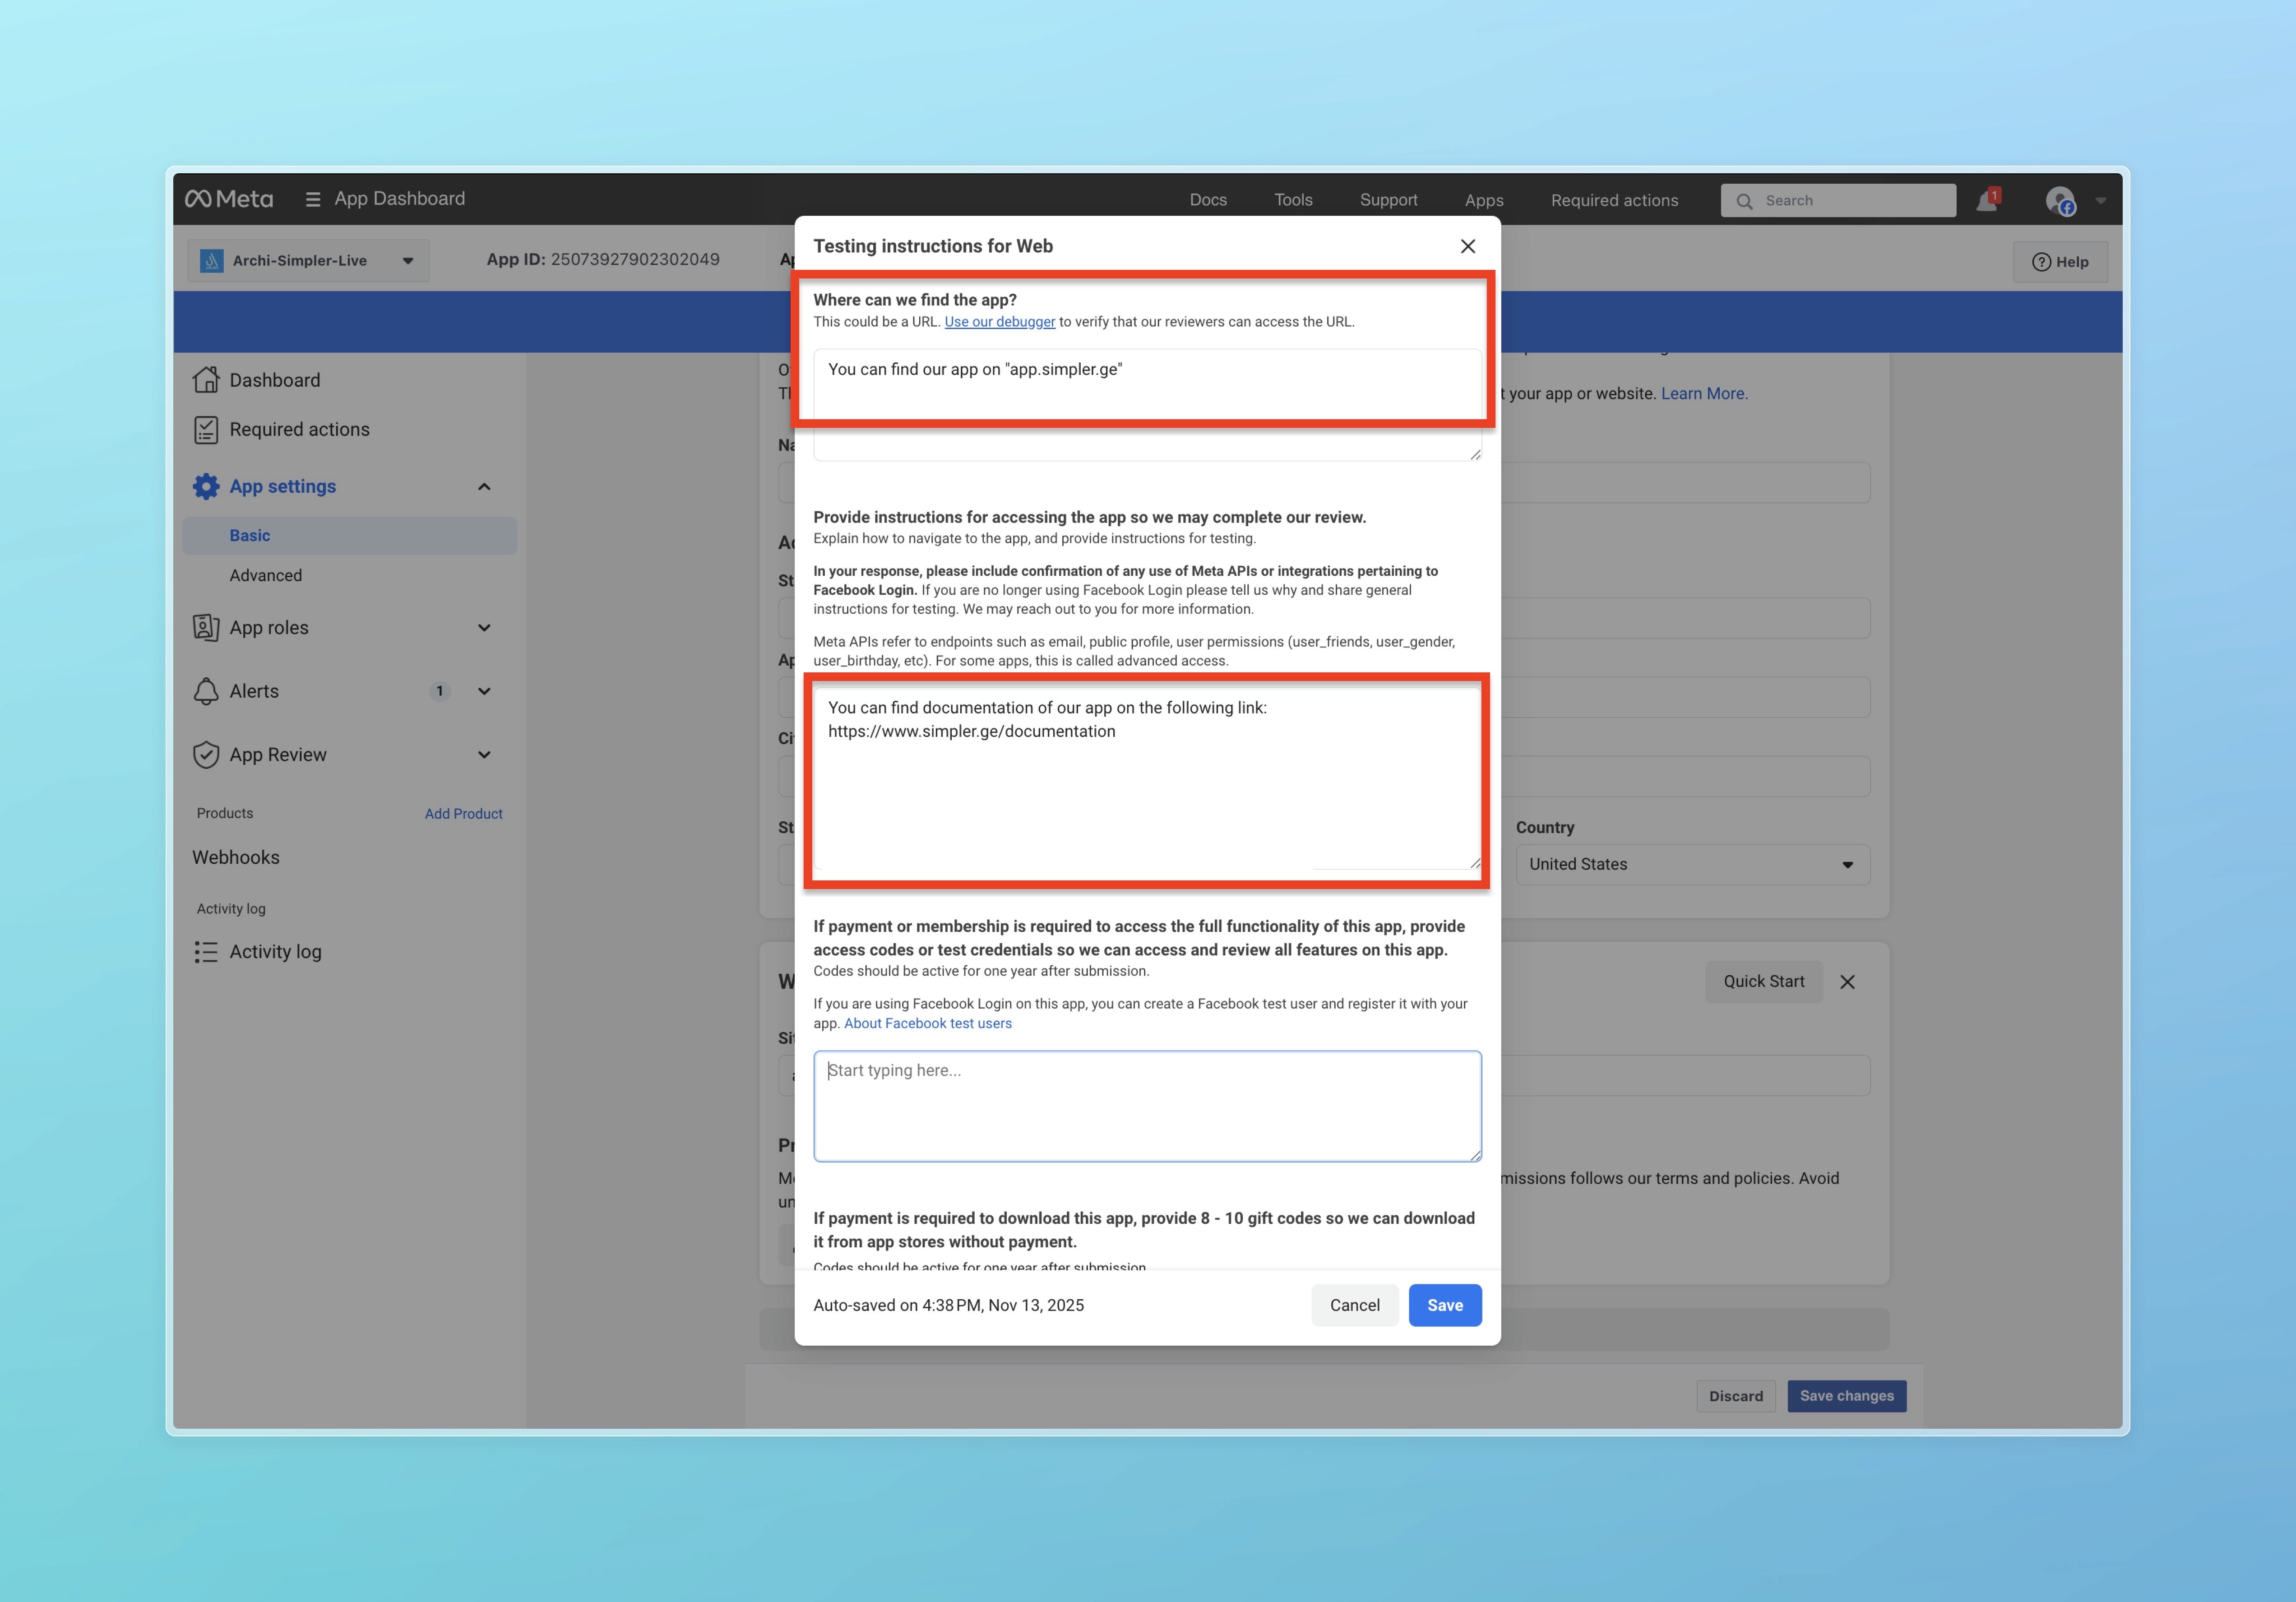Expand the App roles section
This screenshot has width=2296, height=1602.
(484, 628)
